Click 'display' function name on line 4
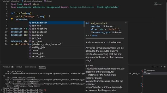Image resolution: width=167 pixels, height=93 pixels. [20, 13]
